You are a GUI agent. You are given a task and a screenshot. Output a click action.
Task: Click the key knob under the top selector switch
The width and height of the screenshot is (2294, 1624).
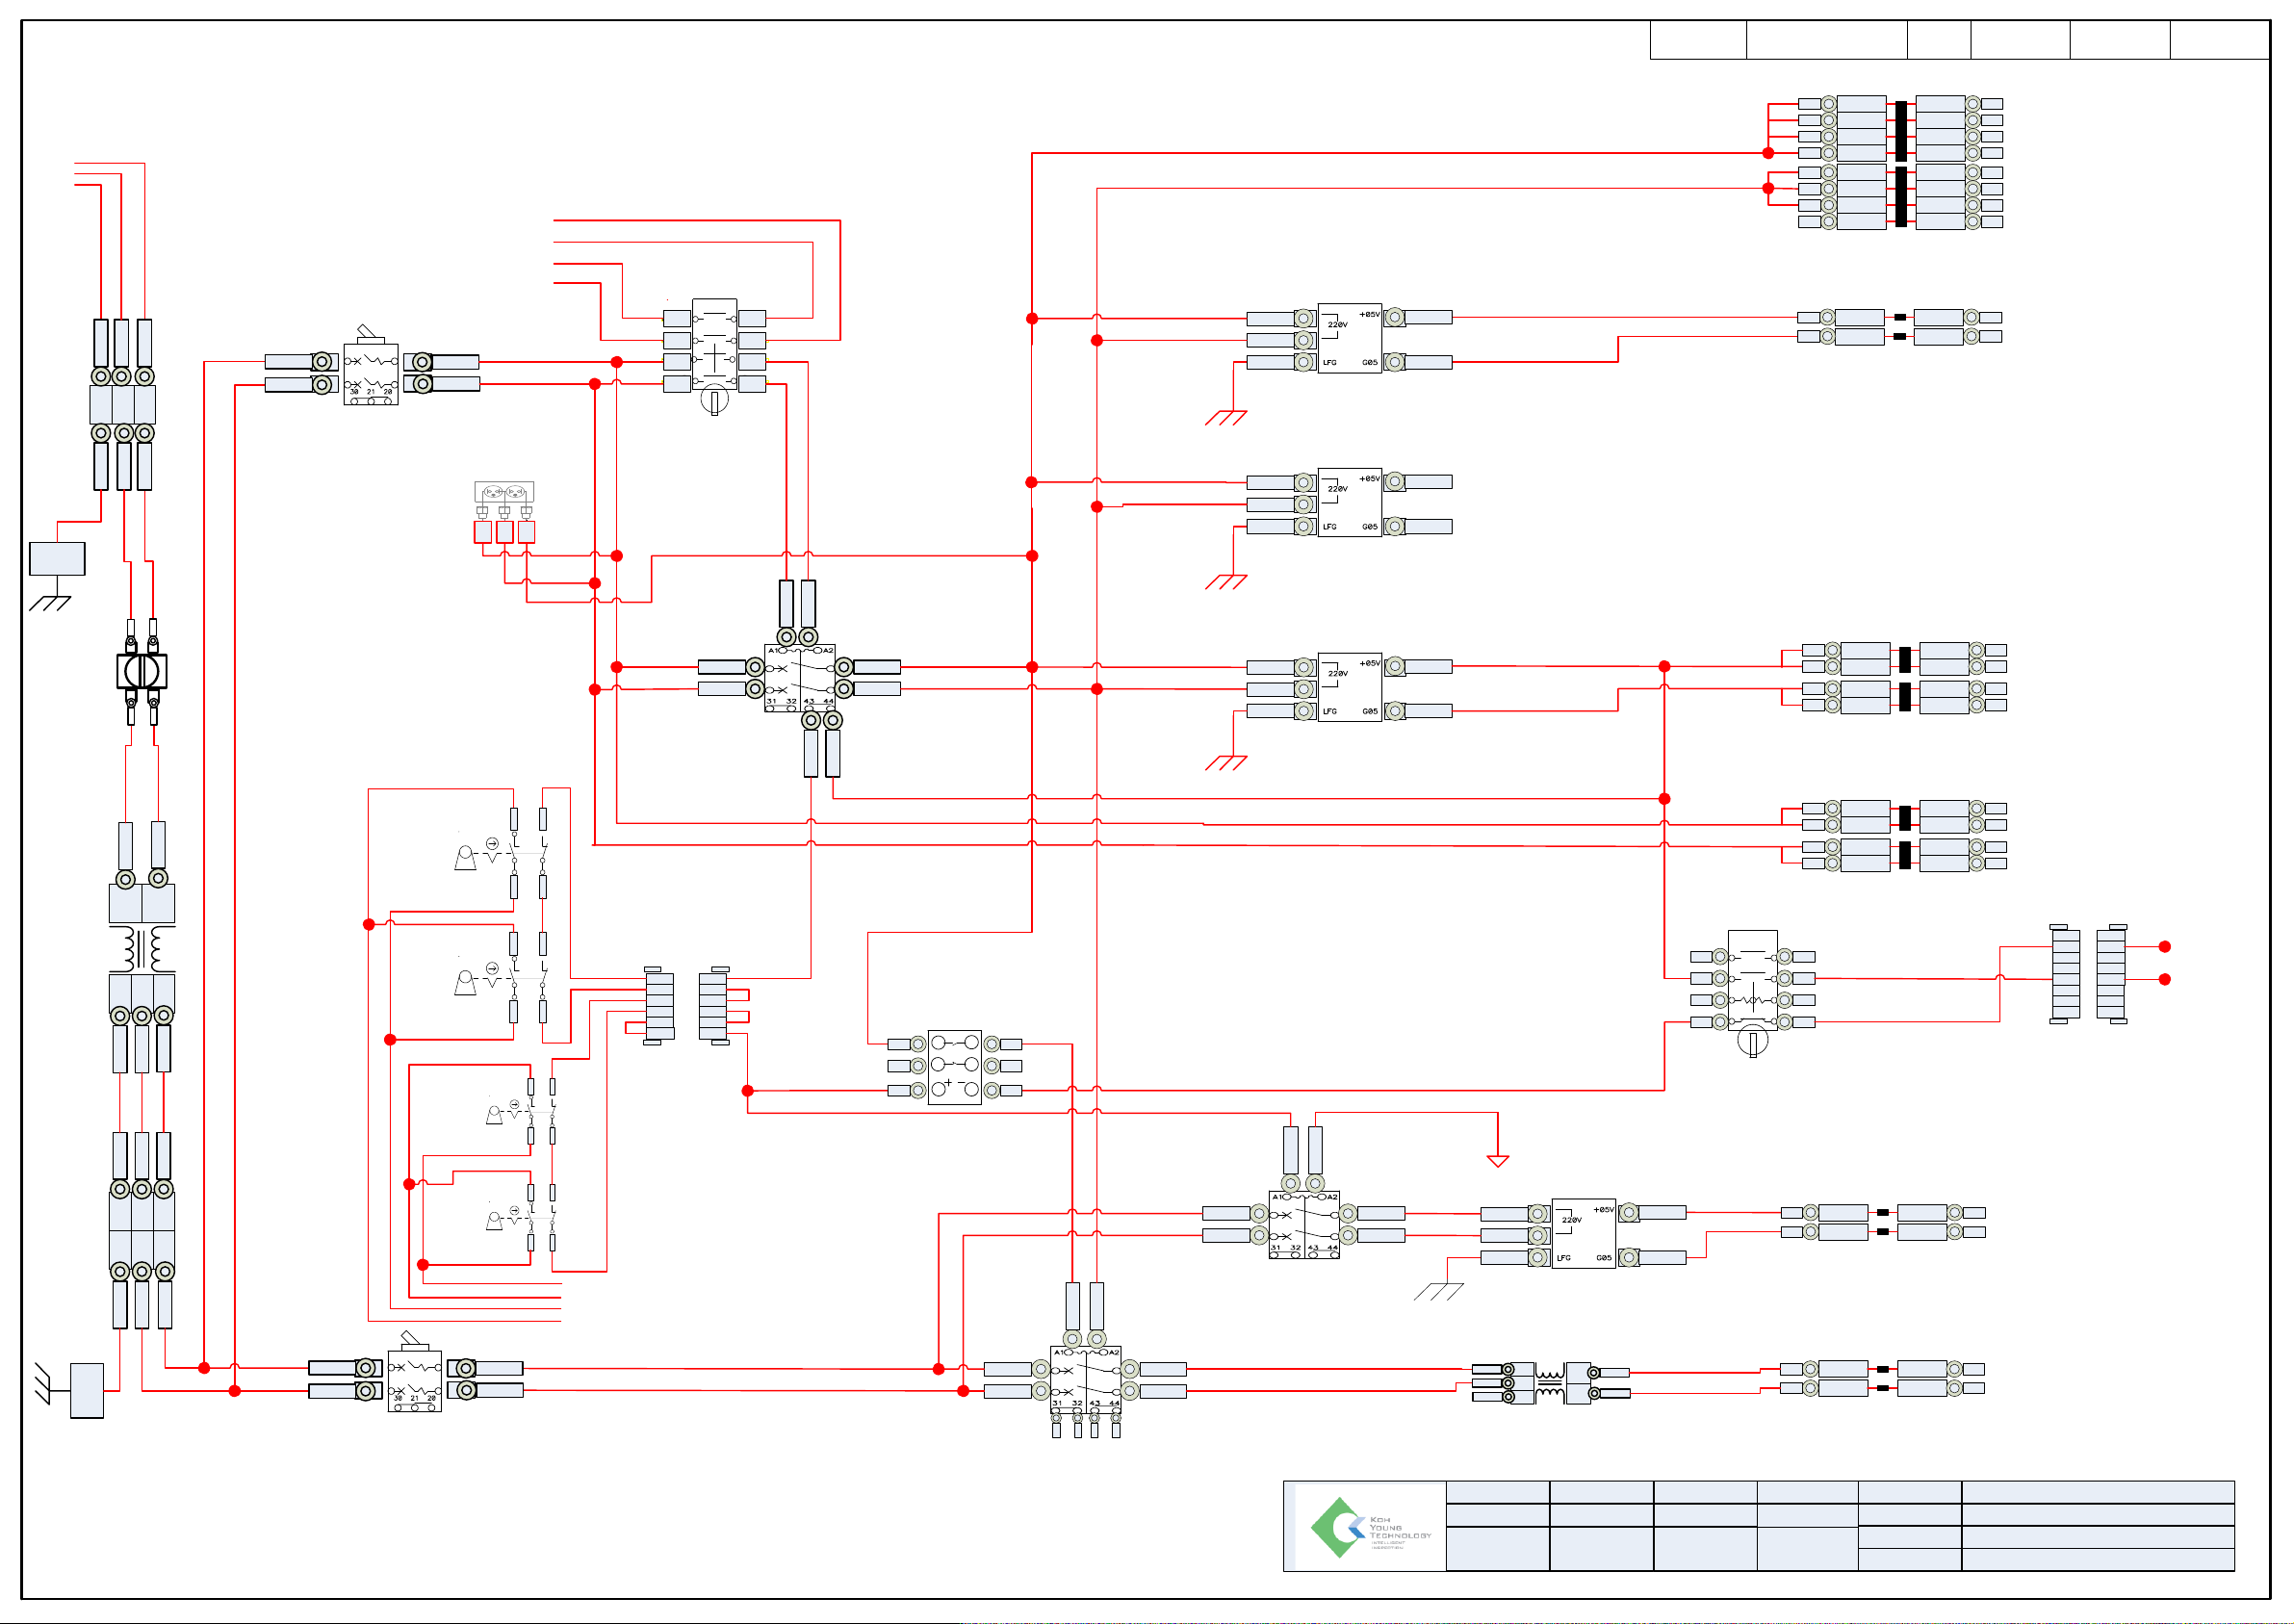[714, 401]
